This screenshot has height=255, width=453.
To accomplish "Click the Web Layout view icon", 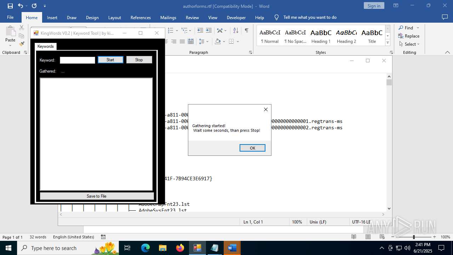I will pos(382,237).
